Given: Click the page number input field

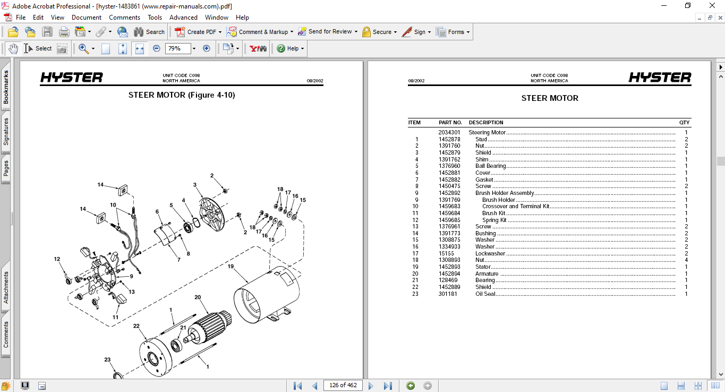Looking at the screenshot, I should click(x=343, y=386).
